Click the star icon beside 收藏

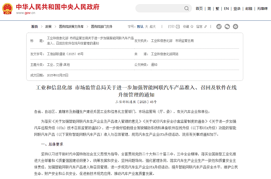[x=192, y=27]
